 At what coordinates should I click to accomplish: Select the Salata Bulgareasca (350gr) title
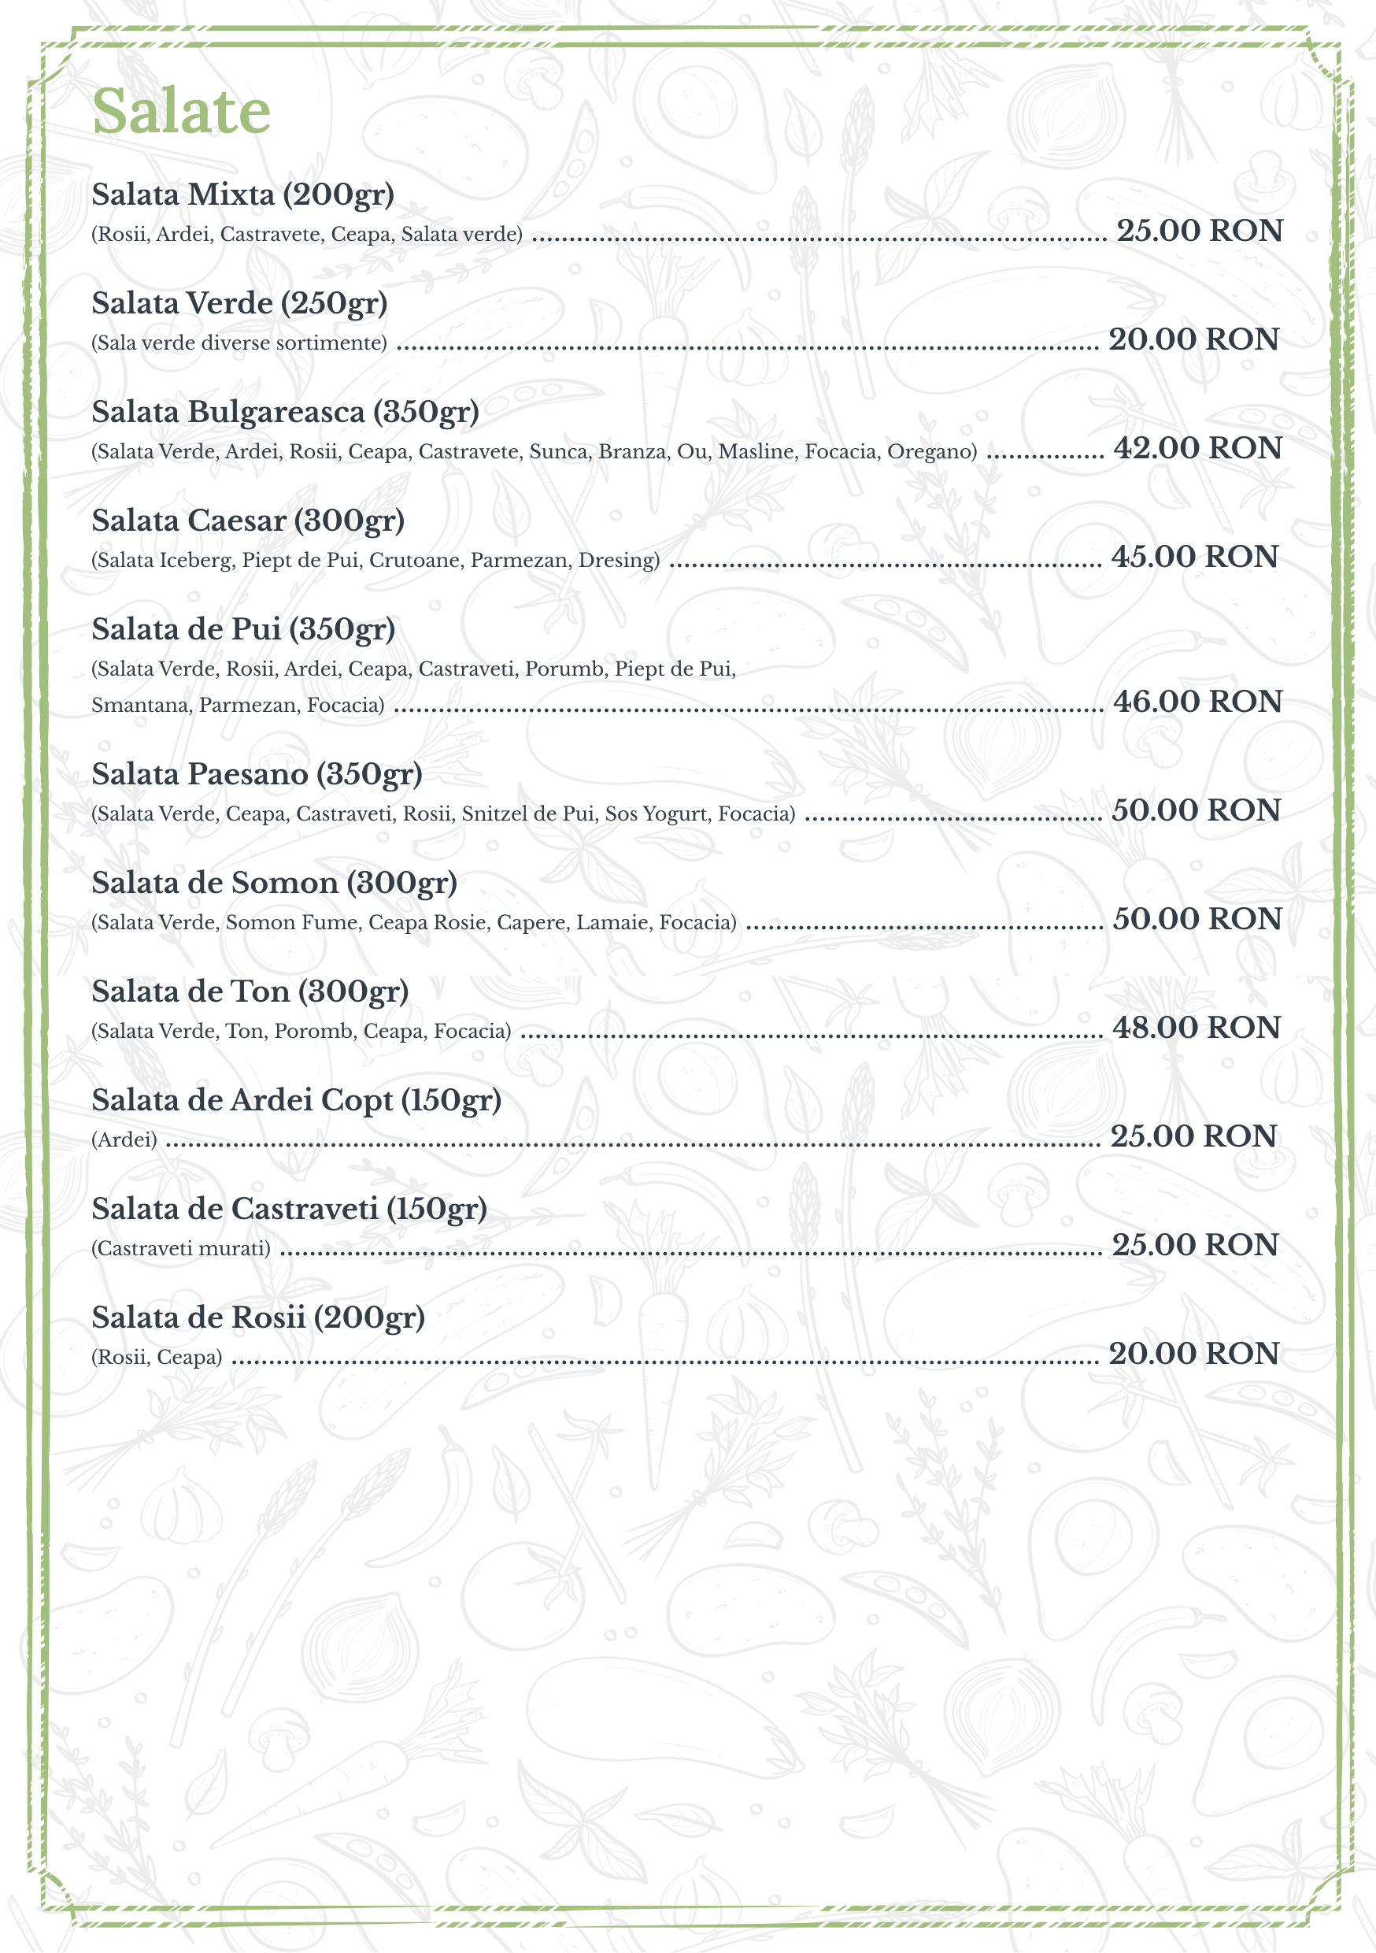[286, 413]
